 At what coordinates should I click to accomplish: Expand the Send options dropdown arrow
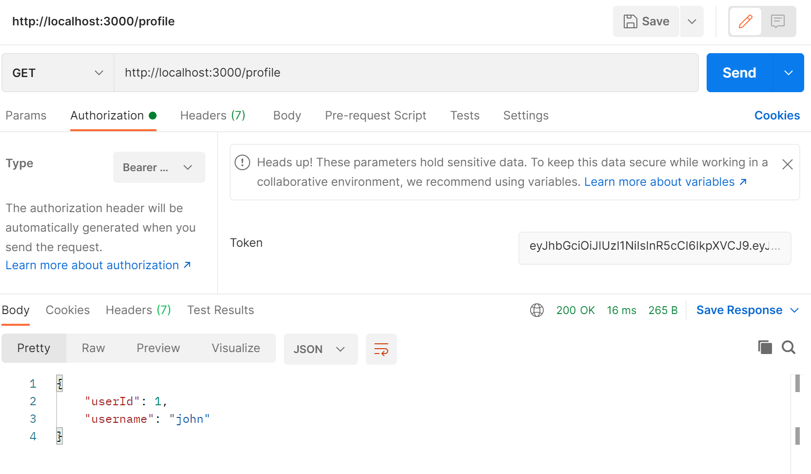click(x=789, y=73)
